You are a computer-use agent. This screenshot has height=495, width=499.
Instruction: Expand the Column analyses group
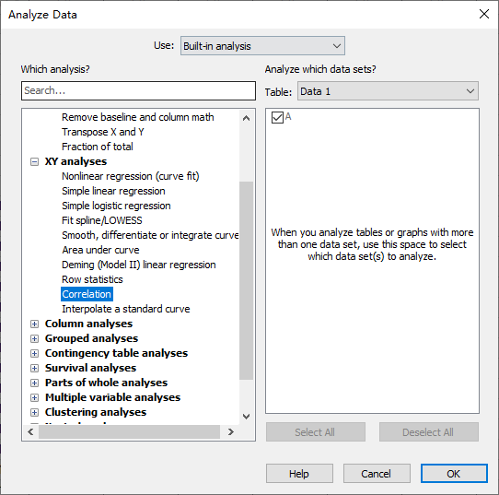[34, 324]
